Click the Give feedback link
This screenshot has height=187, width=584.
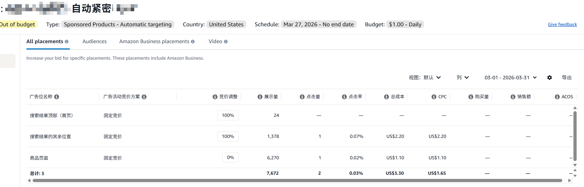562,25
